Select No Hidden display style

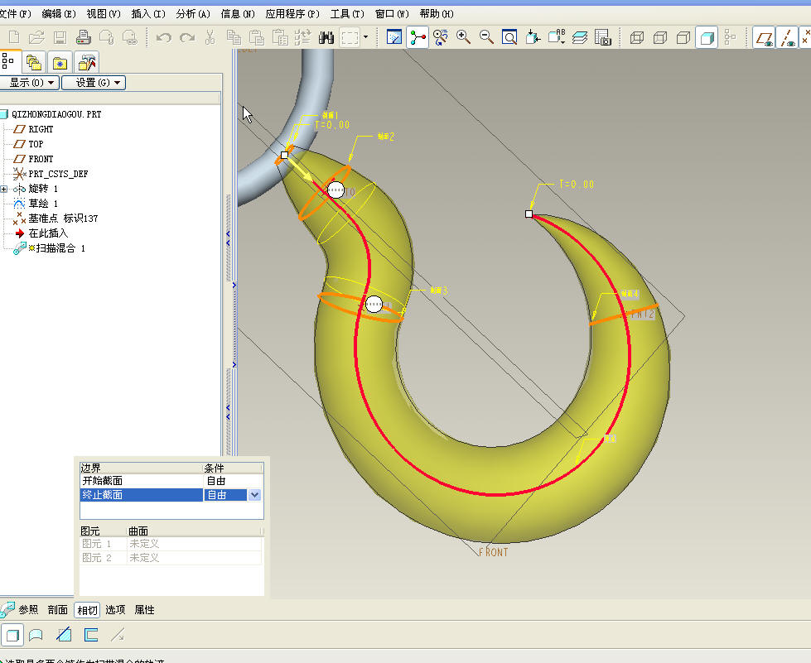(x=683, y=37)
